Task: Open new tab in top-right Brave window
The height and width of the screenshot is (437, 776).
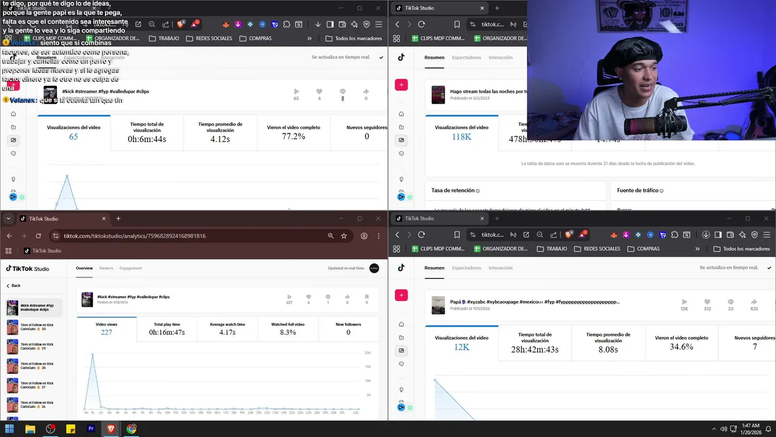Action: (497, 8)
